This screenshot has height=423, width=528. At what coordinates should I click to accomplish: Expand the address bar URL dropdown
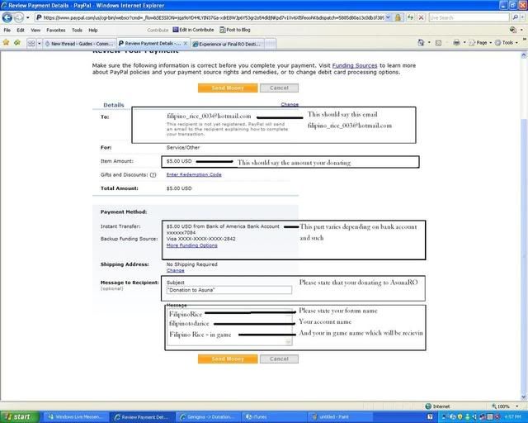pos(388,17)
